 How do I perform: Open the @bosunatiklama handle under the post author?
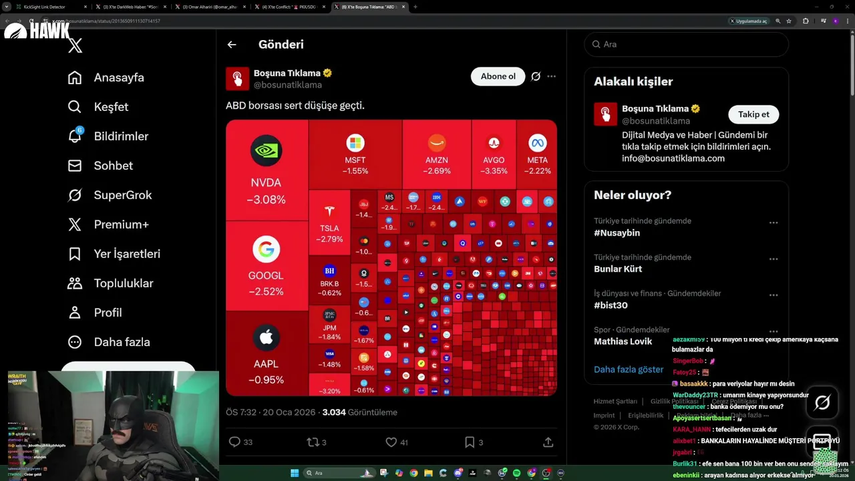click(x=288, y=85)
